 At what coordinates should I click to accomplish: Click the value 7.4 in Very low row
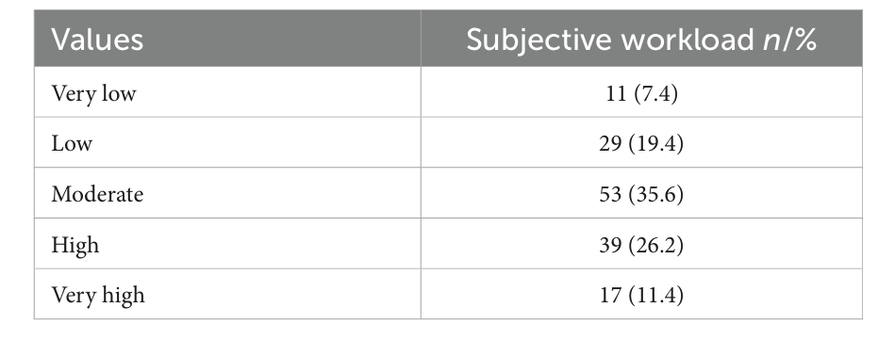point(656,93)
